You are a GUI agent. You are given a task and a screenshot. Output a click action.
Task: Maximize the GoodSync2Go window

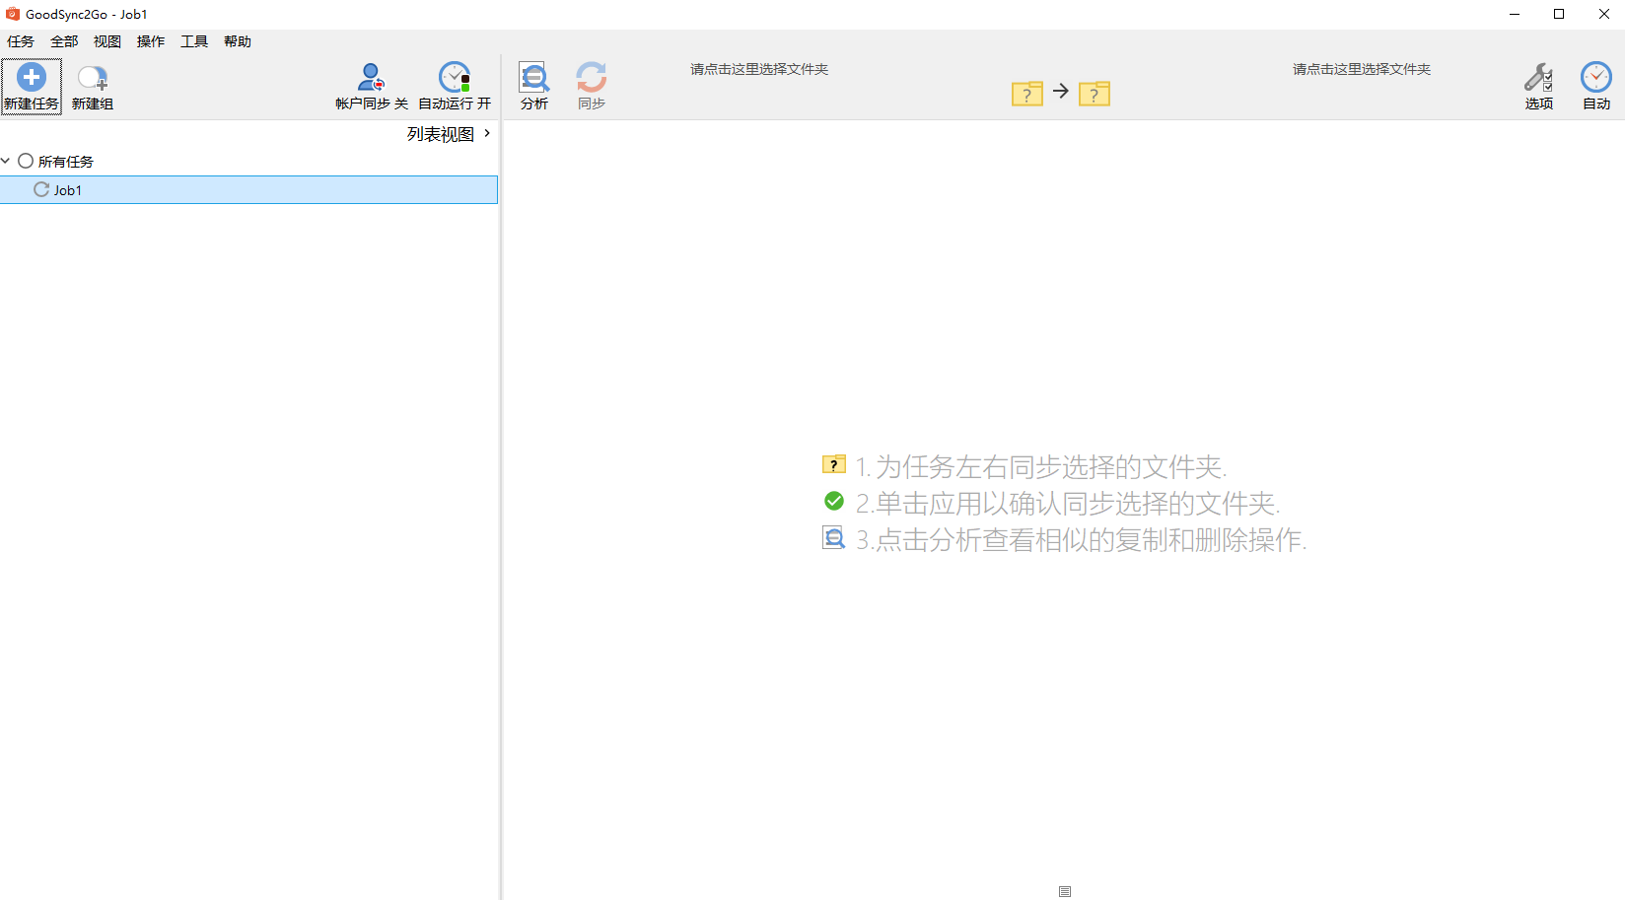pyautogui.click(x=1559, y=14)
